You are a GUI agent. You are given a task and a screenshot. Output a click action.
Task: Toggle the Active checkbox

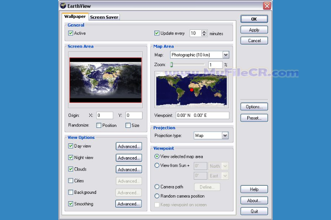70,33
